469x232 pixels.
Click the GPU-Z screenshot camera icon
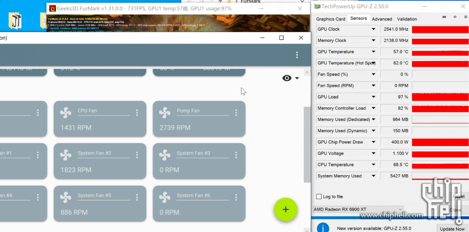tap(444, 17)
